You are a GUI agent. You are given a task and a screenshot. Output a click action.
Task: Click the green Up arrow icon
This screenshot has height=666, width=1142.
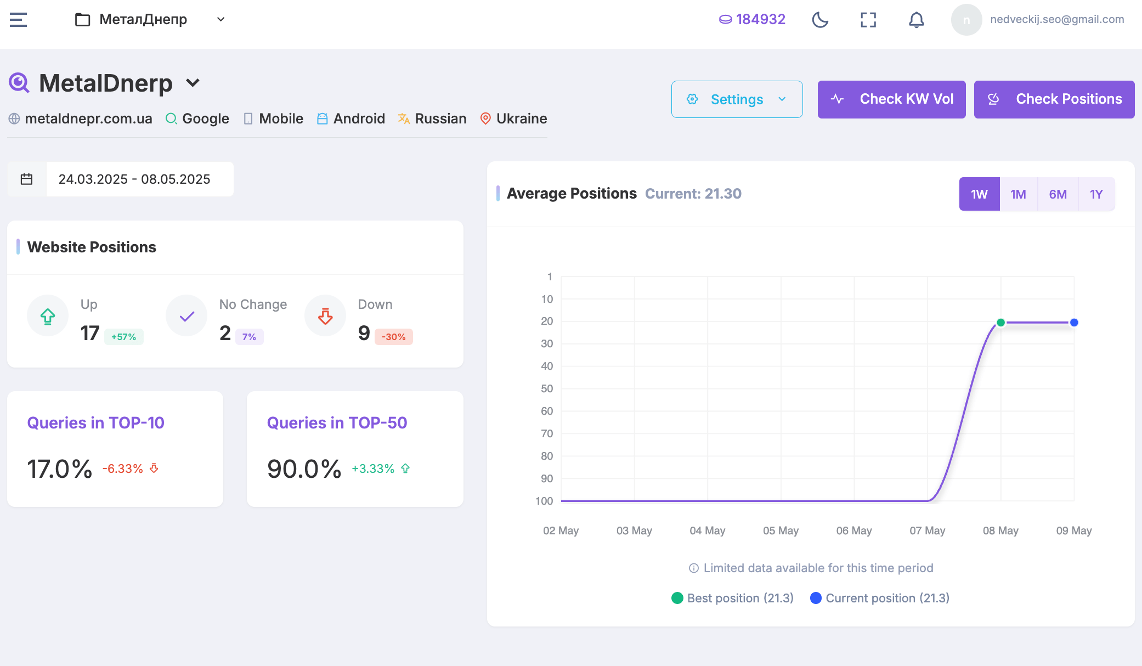[48, 316]
